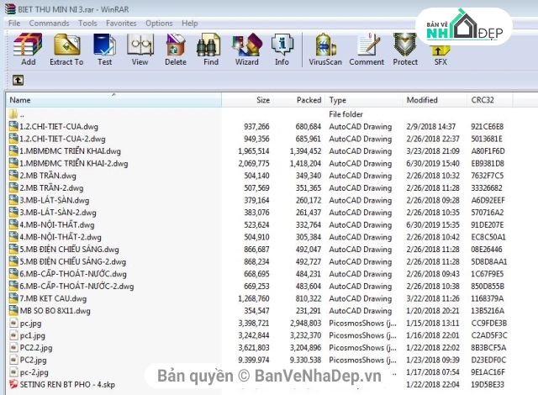Select the parent folder '..' icon
The height and width of the screenshot is (395, 538).
(13, 114)
